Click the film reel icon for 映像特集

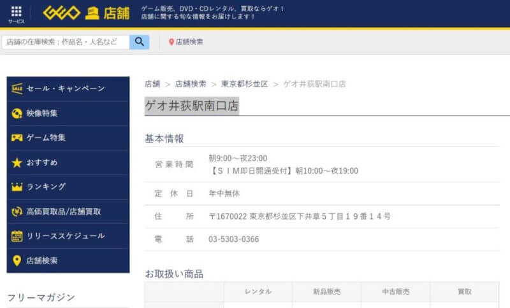17,113
